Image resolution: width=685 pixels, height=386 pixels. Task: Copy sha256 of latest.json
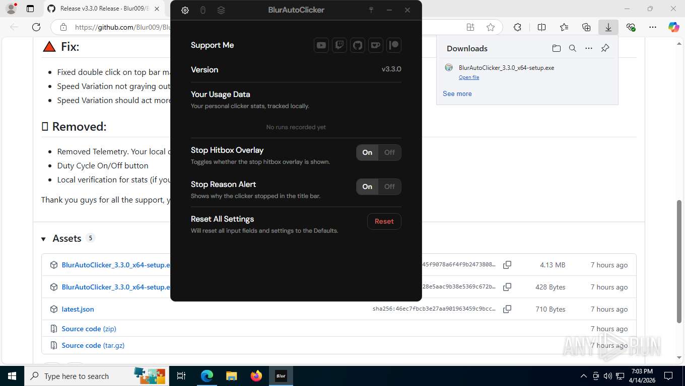(507, 309)
